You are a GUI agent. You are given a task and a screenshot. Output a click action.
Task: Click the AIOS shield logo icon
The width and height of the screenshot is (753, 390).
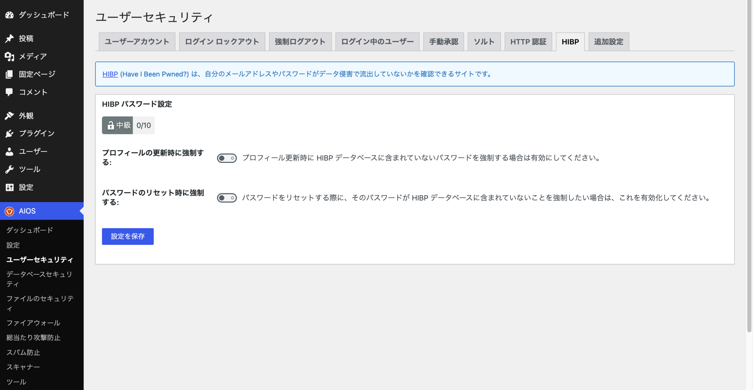(9, 211)
